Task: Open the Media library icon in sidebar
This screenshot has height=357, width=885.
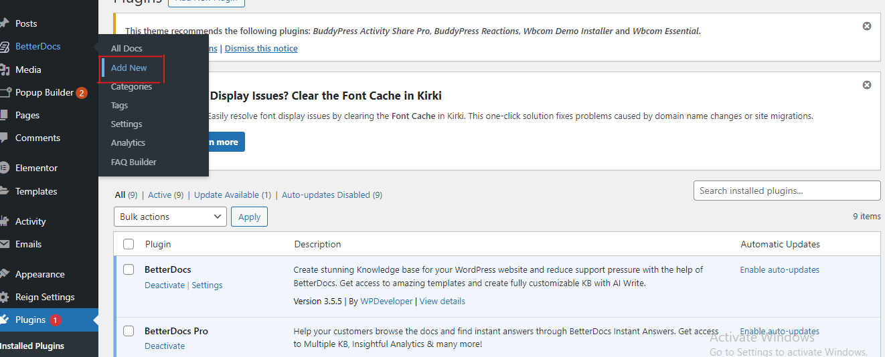Action: 5,70
